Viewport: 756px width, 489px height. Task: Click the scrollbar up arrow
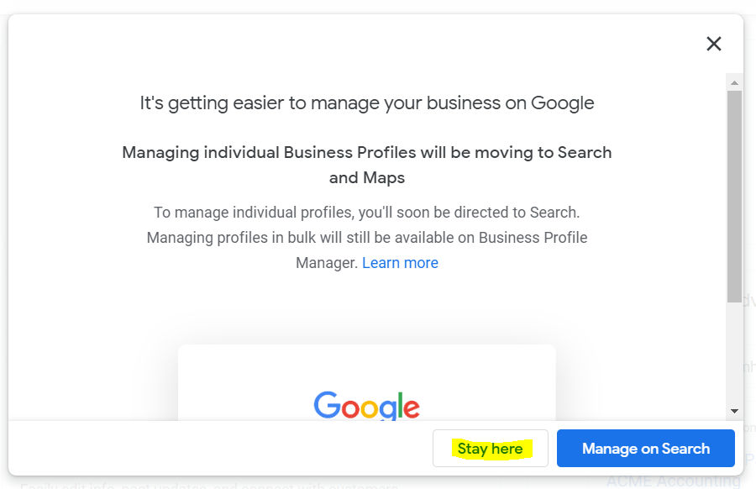(x=734, y=83)
